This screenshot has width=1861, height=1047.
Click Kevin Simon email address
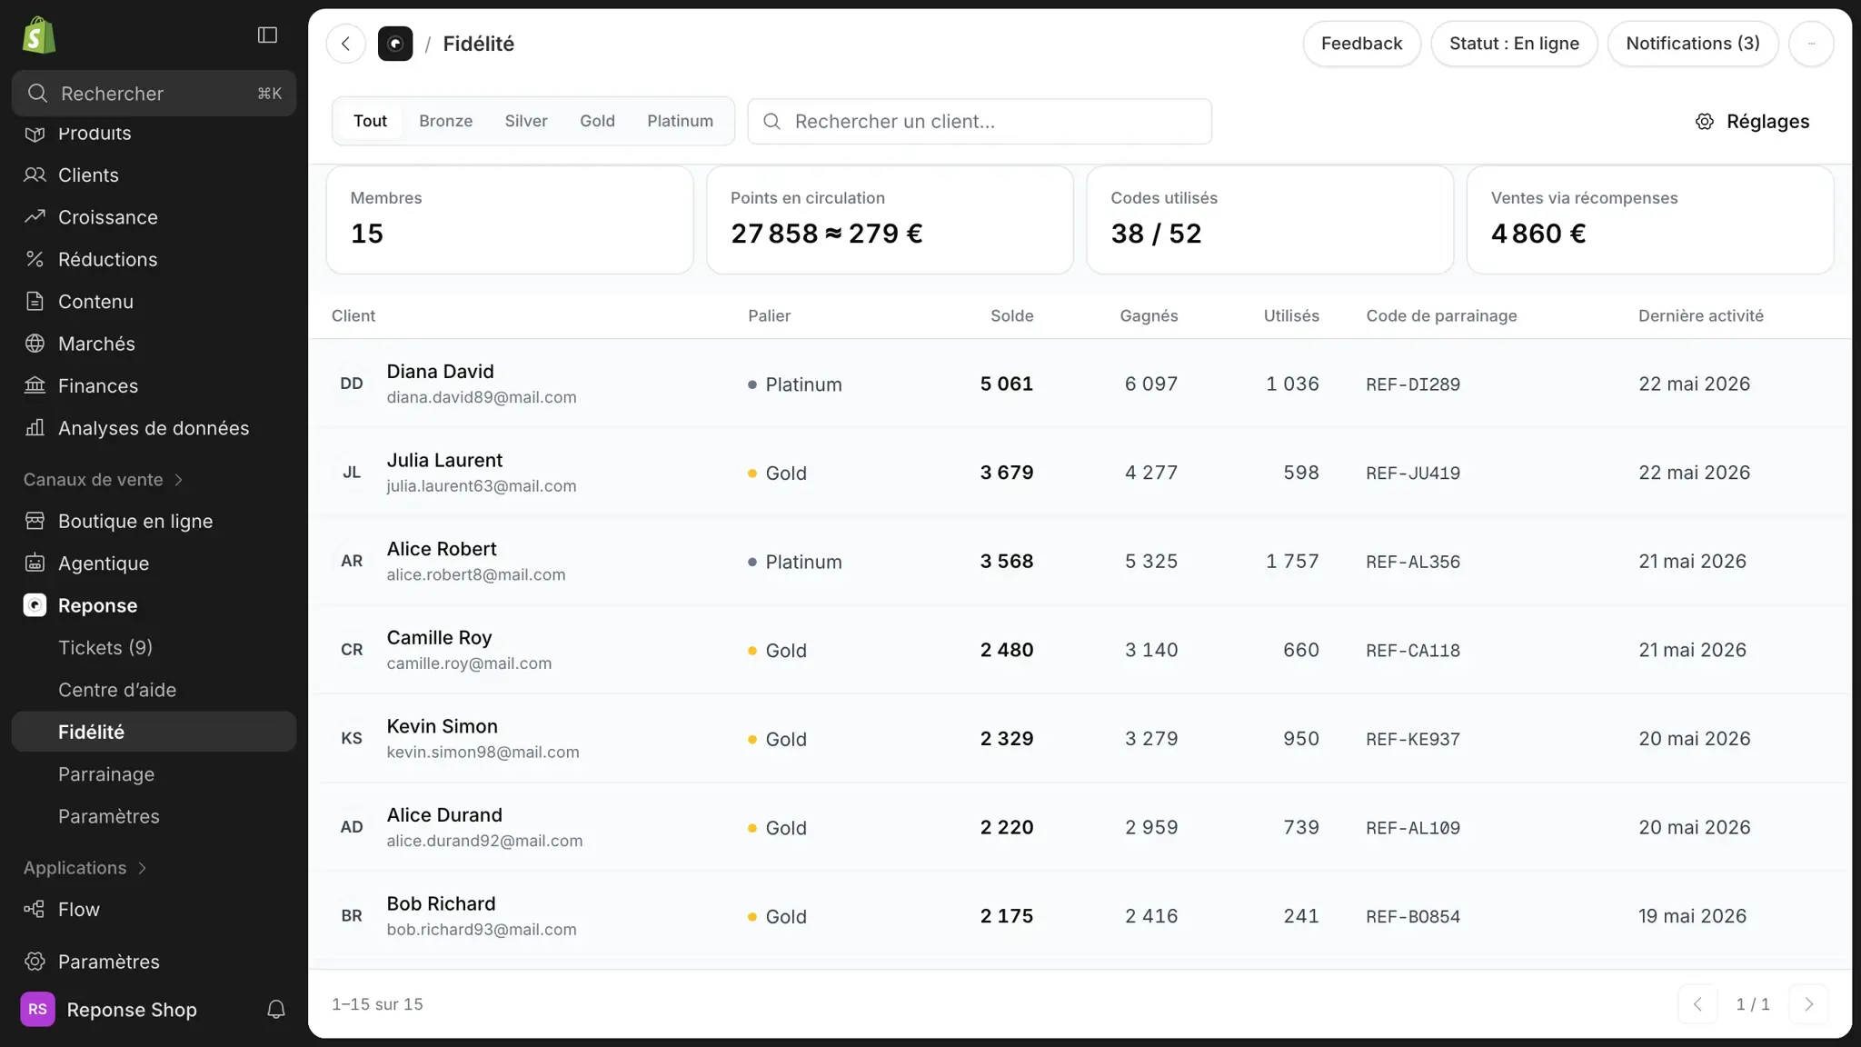coord(483,753)
